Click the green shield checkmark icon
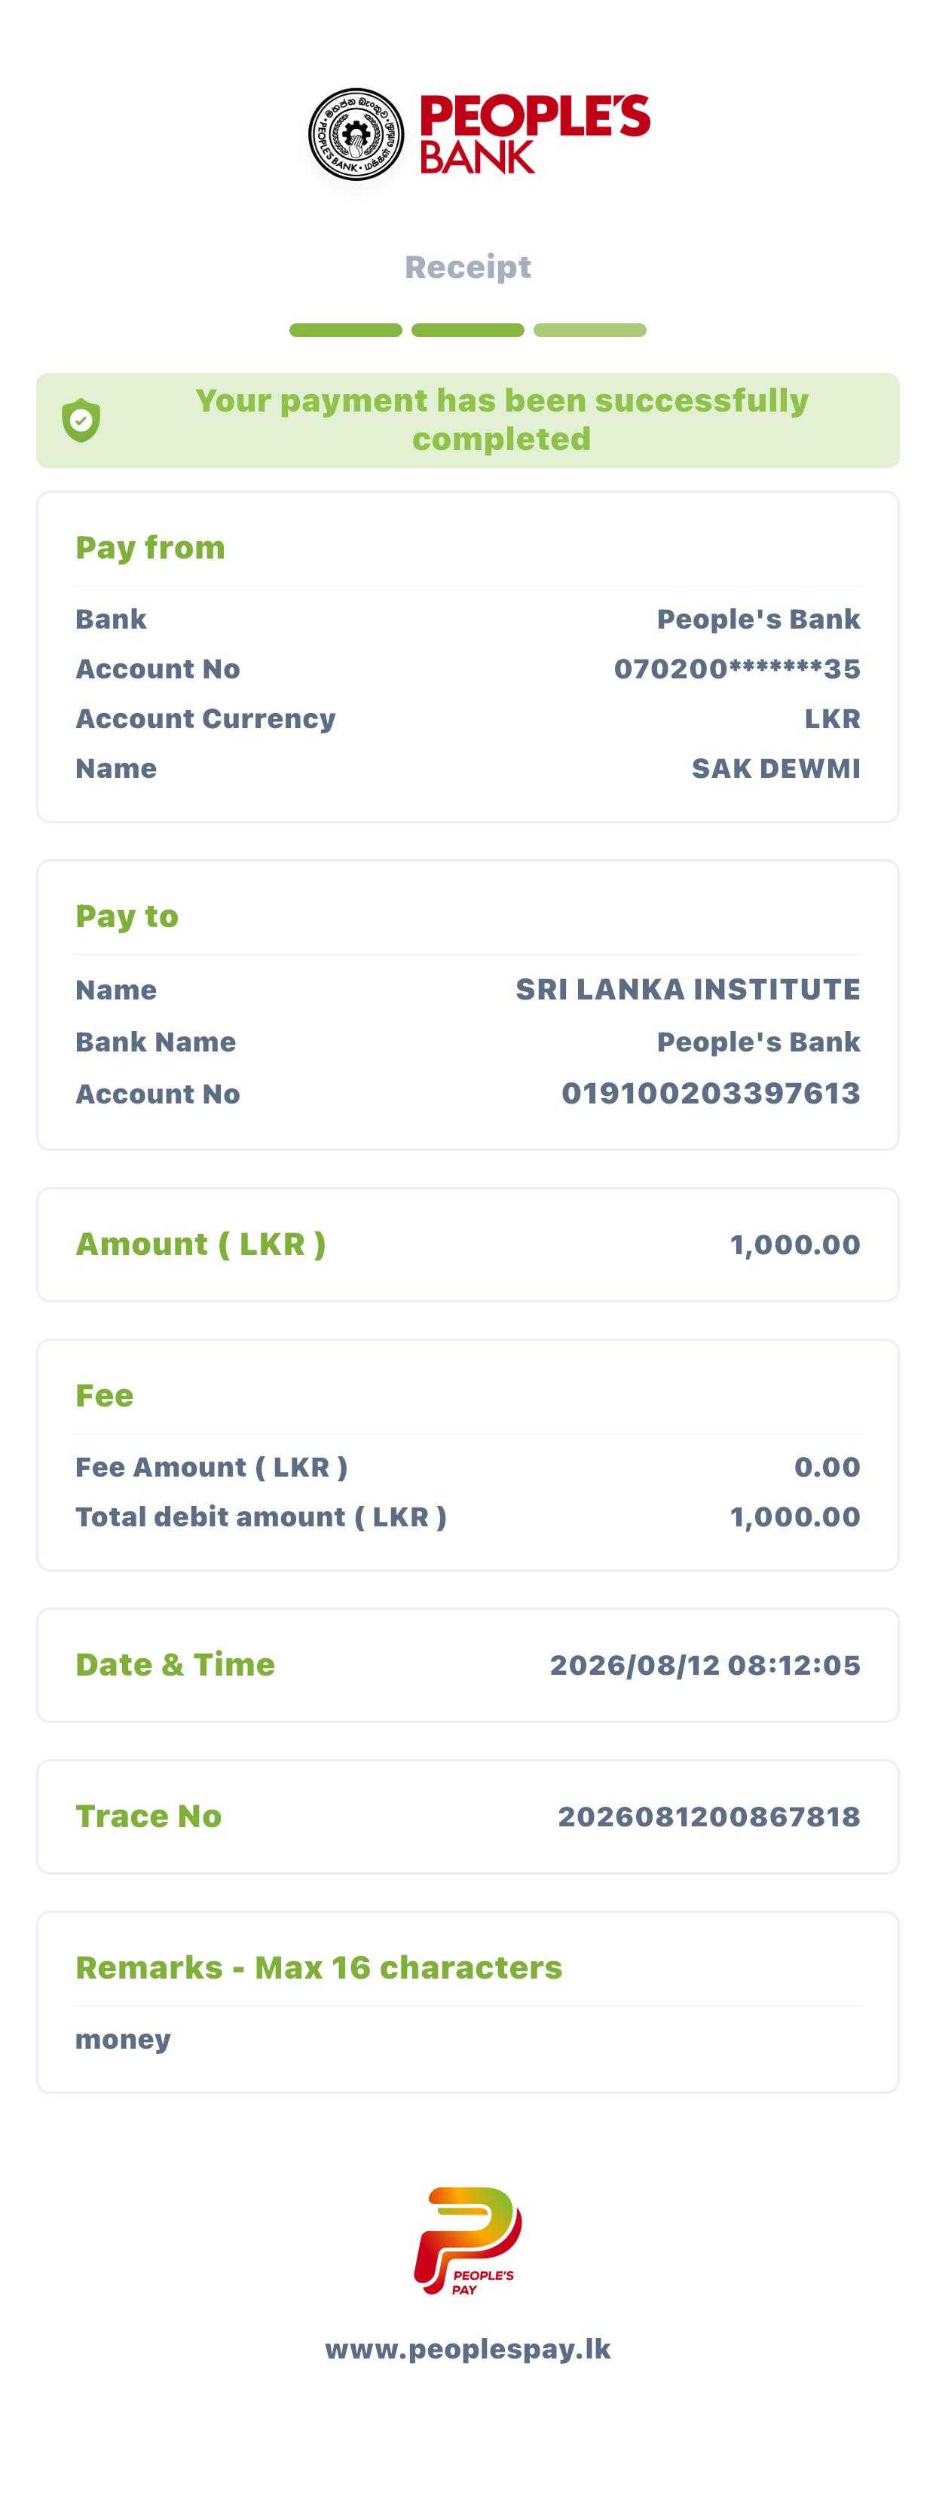Viewport: 936px width, 2510px height. pyautogui.click(x=81, y=420)
